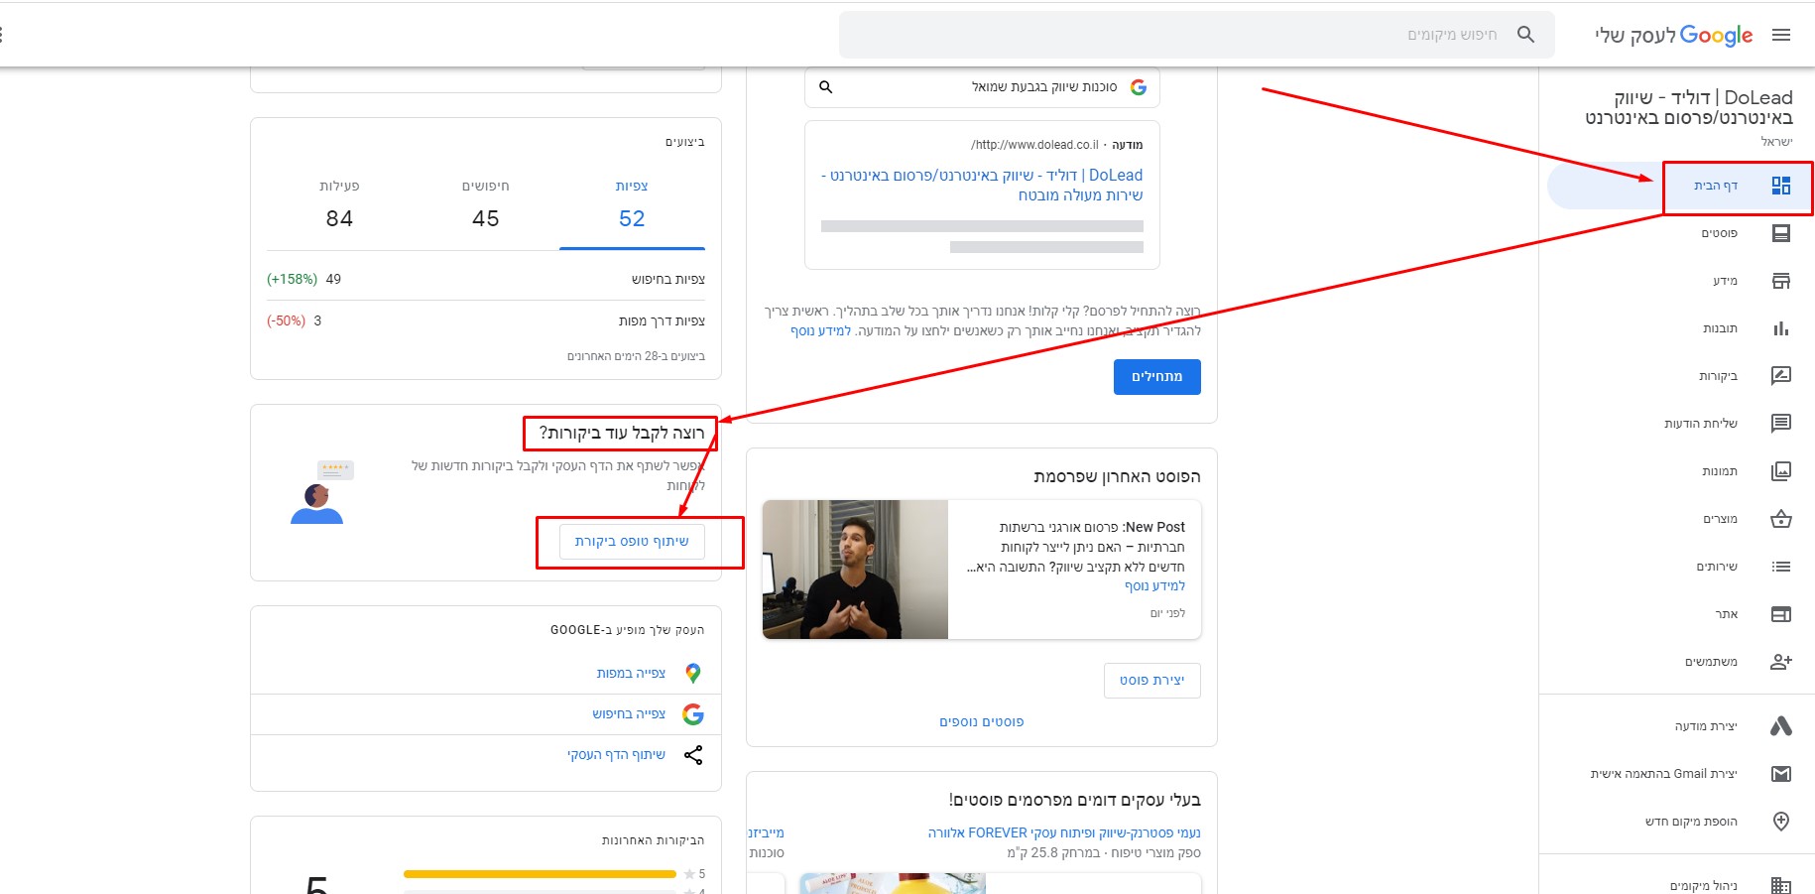Screen dimensions: 1815x894
Task: Click the DoLead ad preview headline link
Action: (982, 185)
